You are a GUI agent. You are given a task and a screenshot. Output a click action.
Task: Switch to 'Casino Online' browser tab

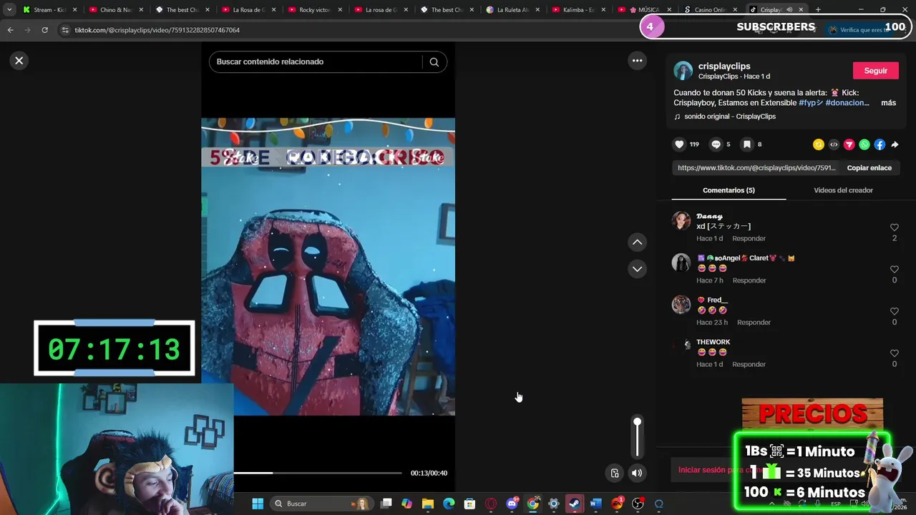[712, 10]
